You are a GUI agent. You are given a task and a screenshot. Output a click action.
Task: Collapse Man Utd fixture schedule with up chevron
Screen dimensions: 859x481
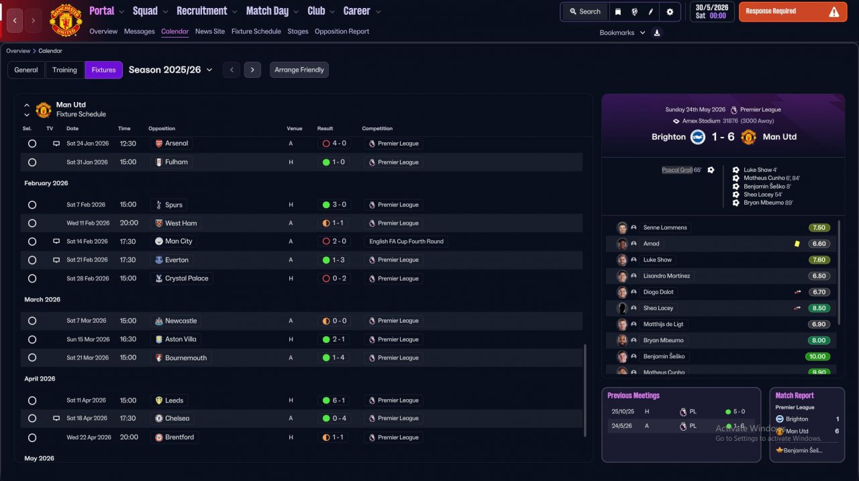click(27, 105)
